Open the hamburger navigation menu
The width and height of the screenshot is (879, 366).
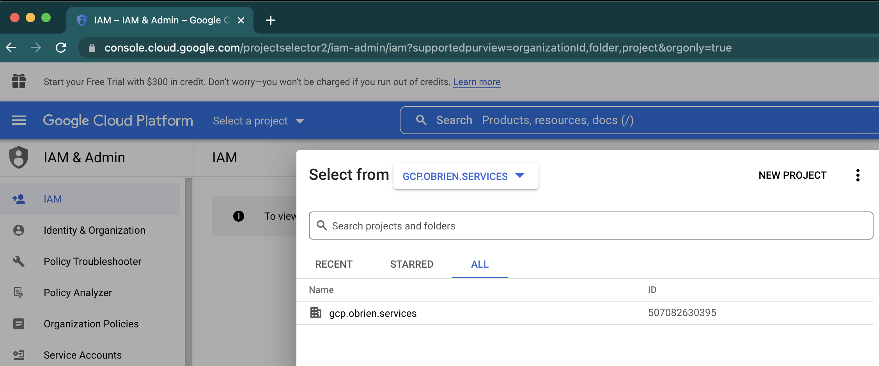tap(19, 121)
